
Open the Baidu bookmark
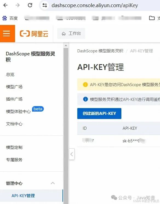point(10,18)
